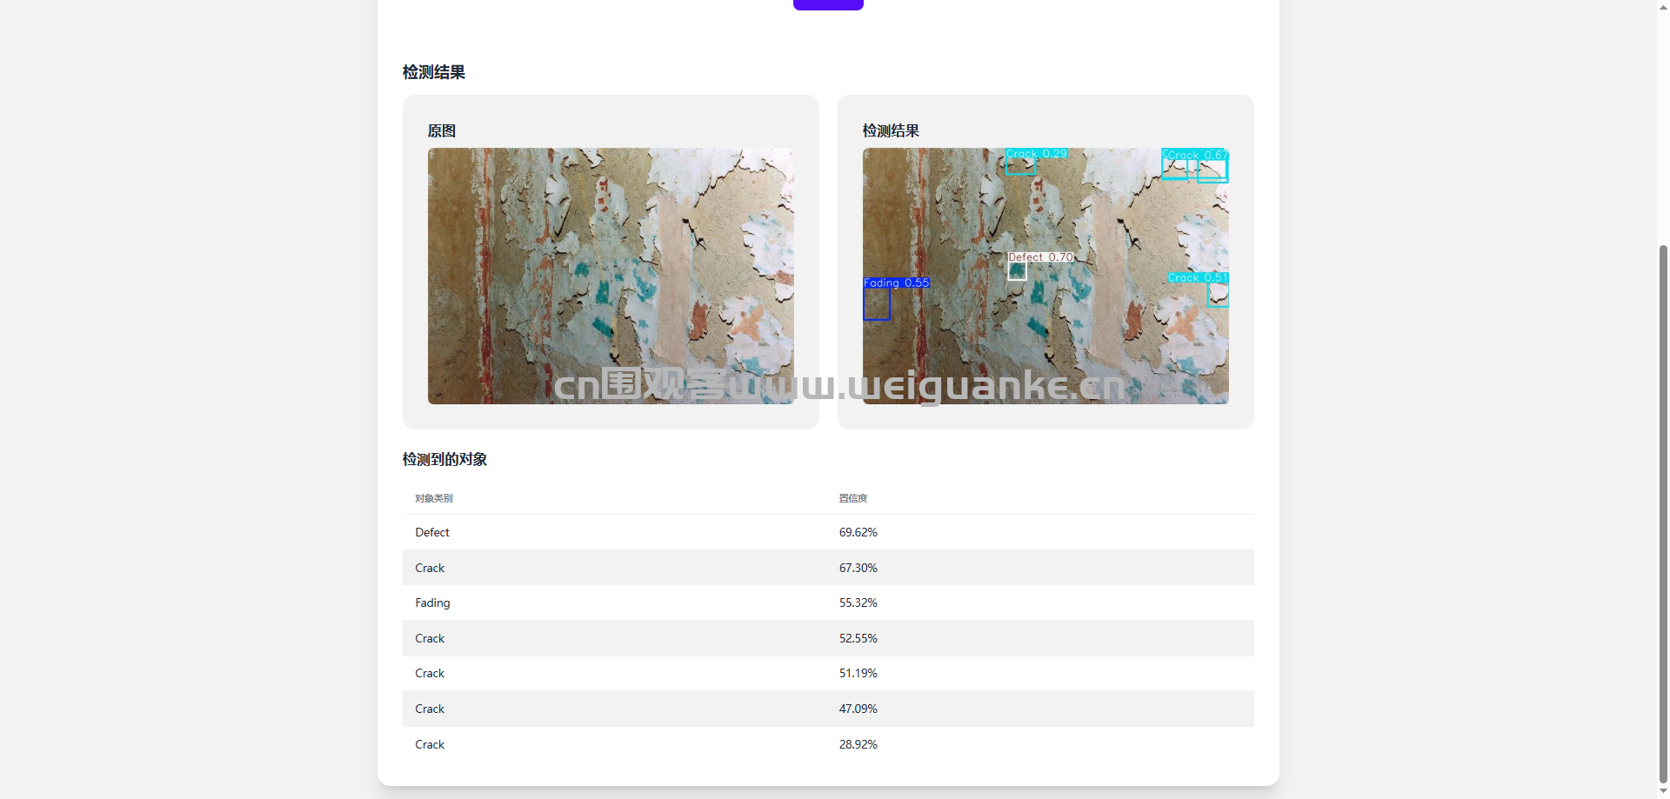Open the original mural image under 原图
This screenshot has width=1670, height=799.
[x=610, y=276]
